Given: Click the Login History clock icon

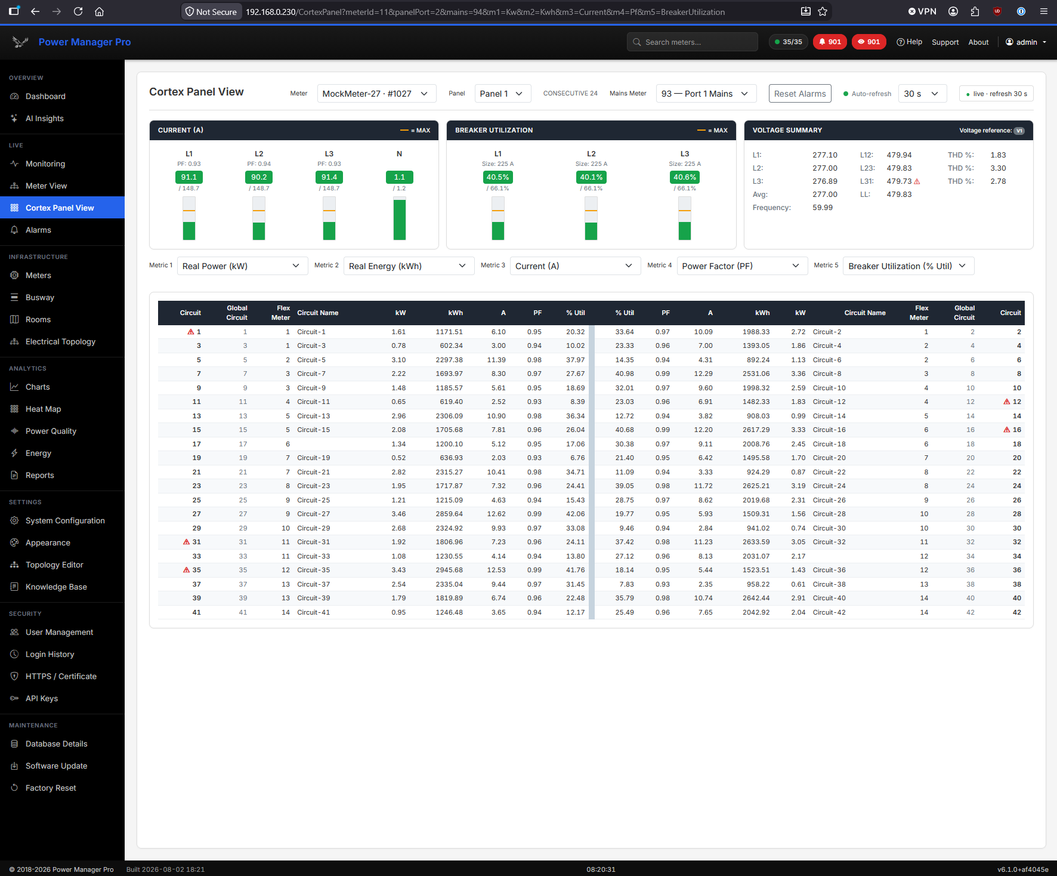Looking at the screenshot, I should click(14, 654).
